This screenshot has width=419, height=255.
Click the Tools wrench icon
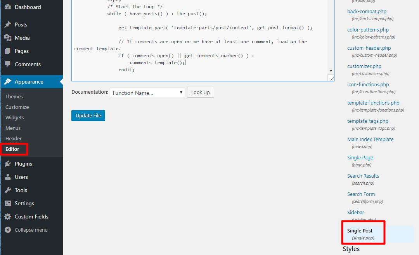click(x=8, y=190)
